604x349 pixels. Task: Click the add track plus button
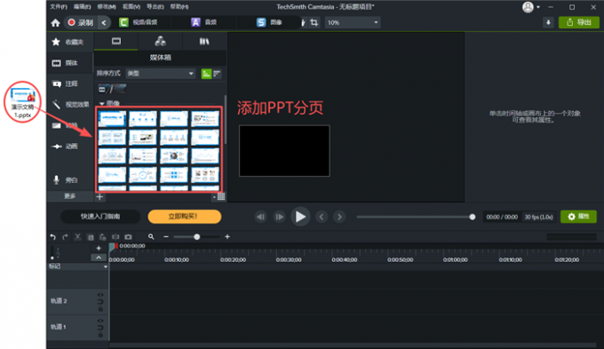click(x=99, y=249)
